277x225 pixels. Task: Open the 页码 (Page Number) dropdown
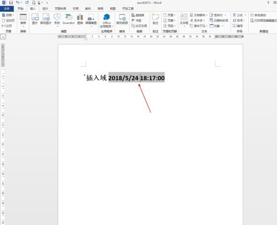[x=170, y=26]
